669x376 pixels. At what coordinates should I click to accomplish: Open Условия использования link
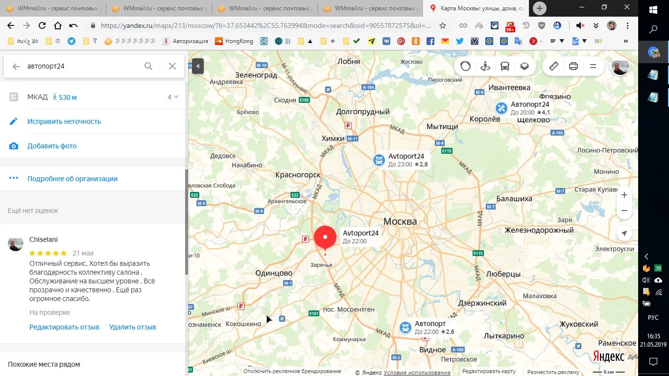417,373
